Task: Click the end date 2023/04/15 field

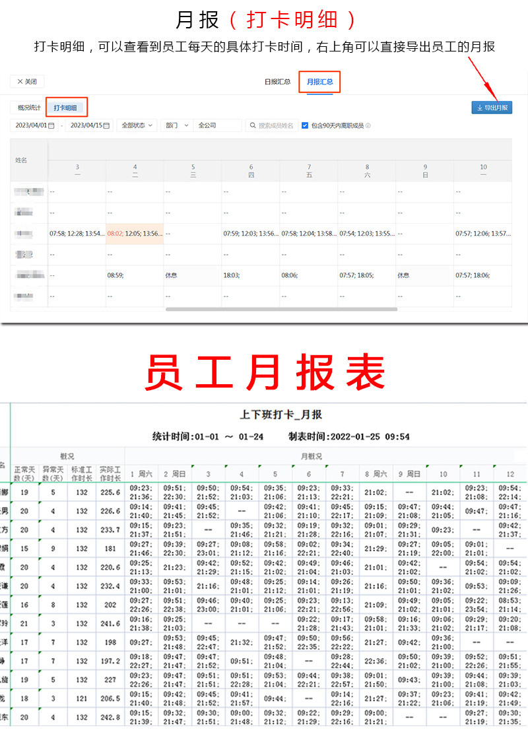Action: click(89, 125)
